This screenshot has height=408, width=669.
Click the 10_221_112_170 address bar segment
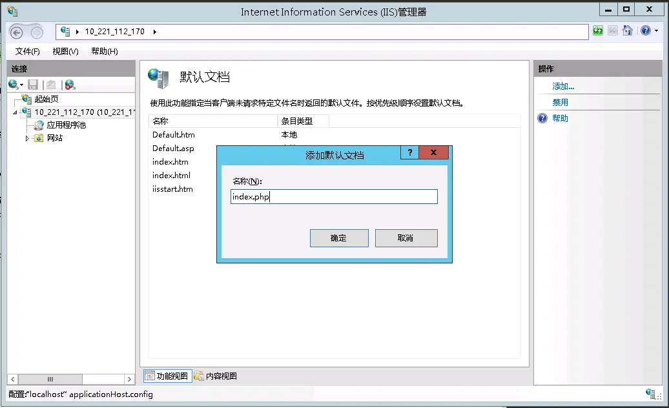coord(115,32)
